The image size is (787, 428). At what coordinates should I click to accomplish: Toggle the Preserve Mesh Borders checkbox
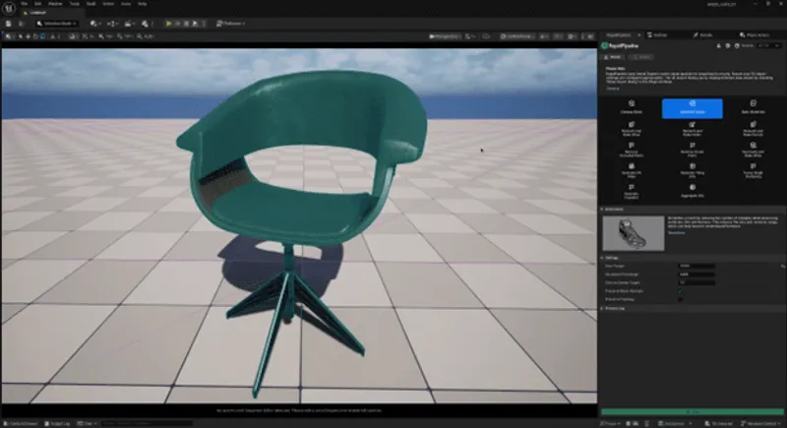click(680, 290)
